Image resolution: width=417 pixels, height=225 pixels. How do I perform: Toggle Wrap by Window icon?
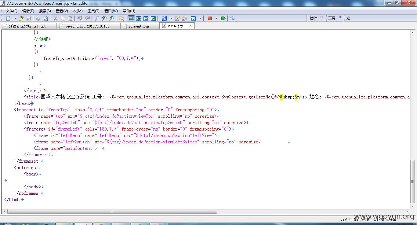[146, 18]
